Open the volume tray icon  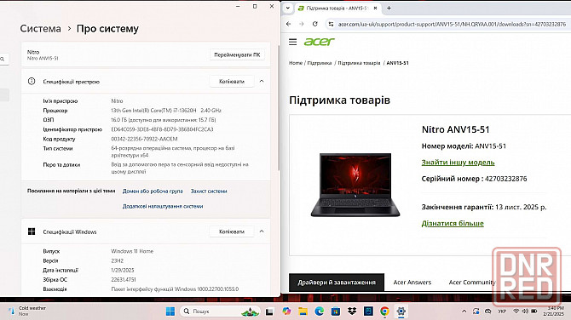coord(525,311)
